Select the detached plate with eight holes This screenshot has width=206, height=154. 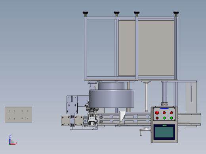tap(19, 115)
